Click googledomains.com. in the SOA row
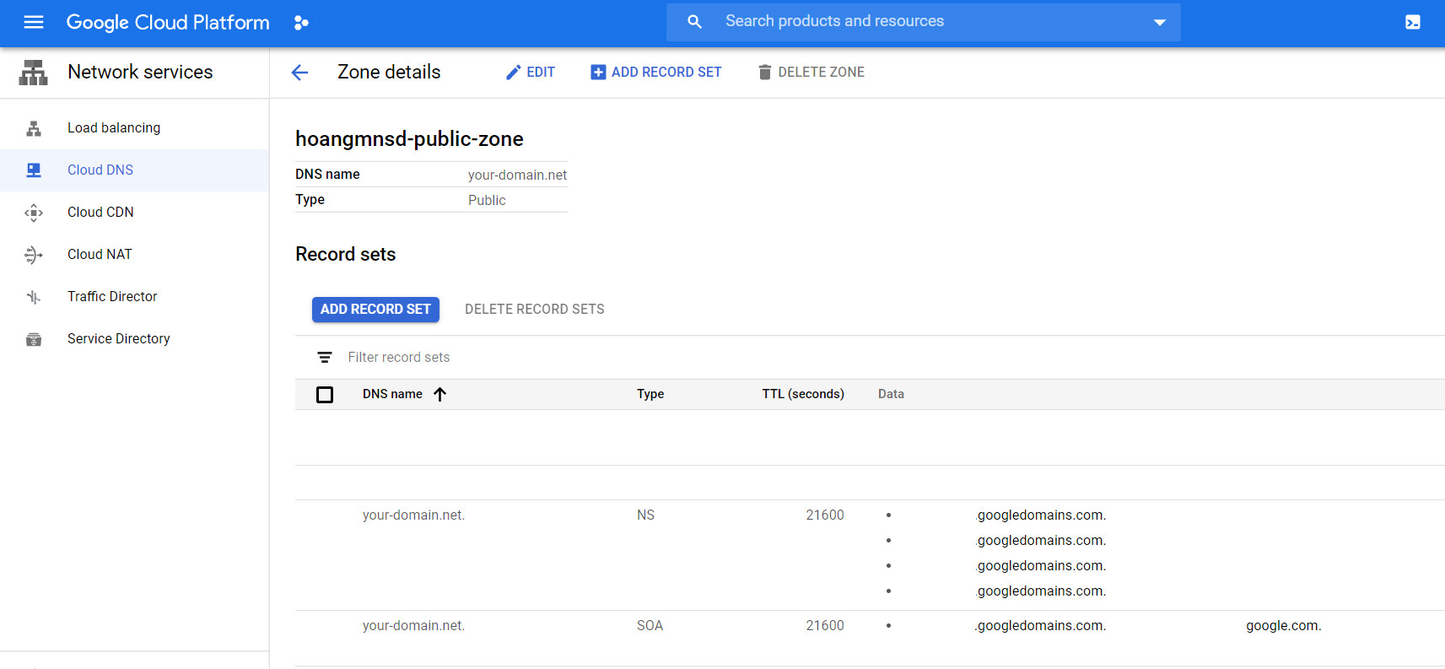1445x669 pixels. point(1041,626)
